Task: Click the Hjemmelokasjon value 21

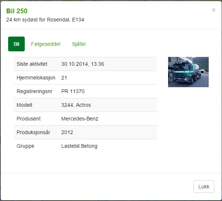Action: pos(64,78)
